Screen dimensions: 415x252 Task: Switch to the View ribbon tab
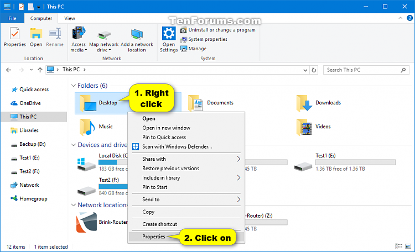pyautogui.click(x=70, y=18)
